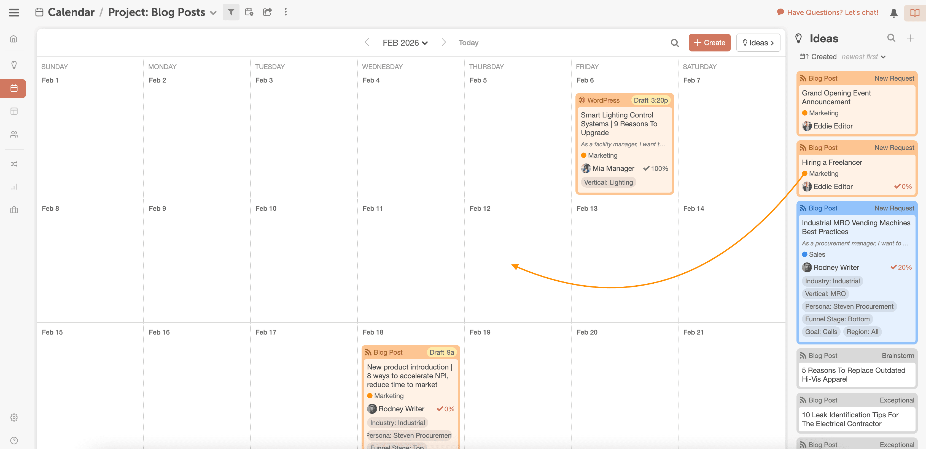Expand the FEB 2026 month dropdown
Screen dimensions: 926x449
pos(405,43)
